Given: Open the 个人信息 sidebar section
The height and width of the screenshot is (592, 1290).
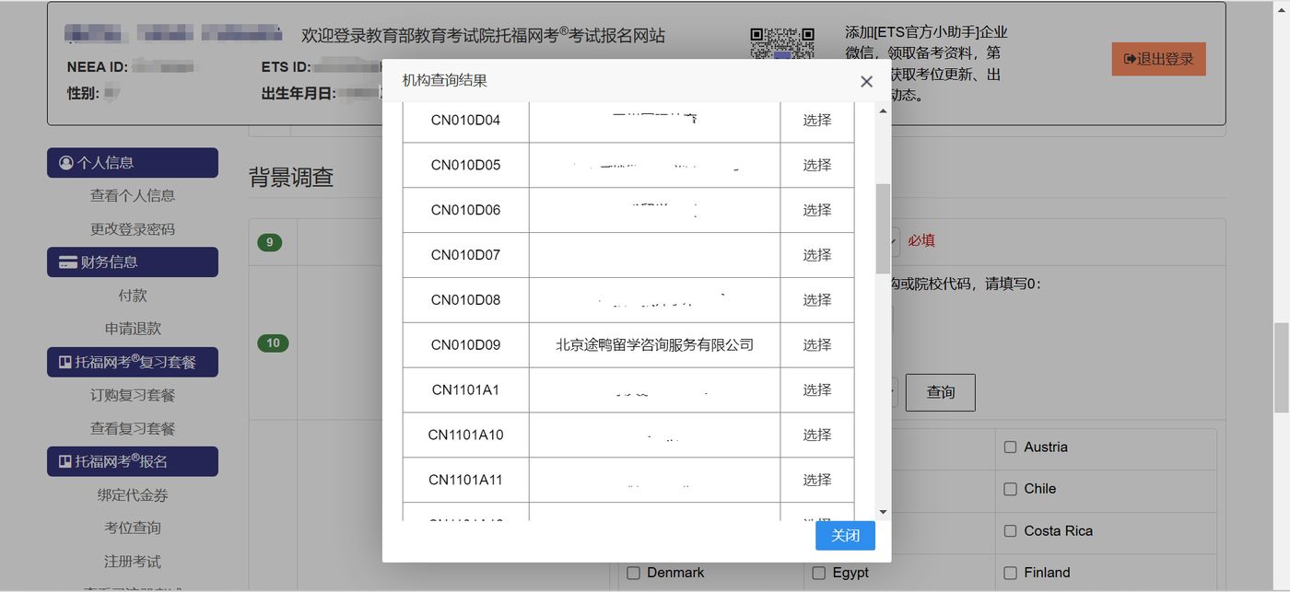Looking at the screenshot, I should coord(133,163).
